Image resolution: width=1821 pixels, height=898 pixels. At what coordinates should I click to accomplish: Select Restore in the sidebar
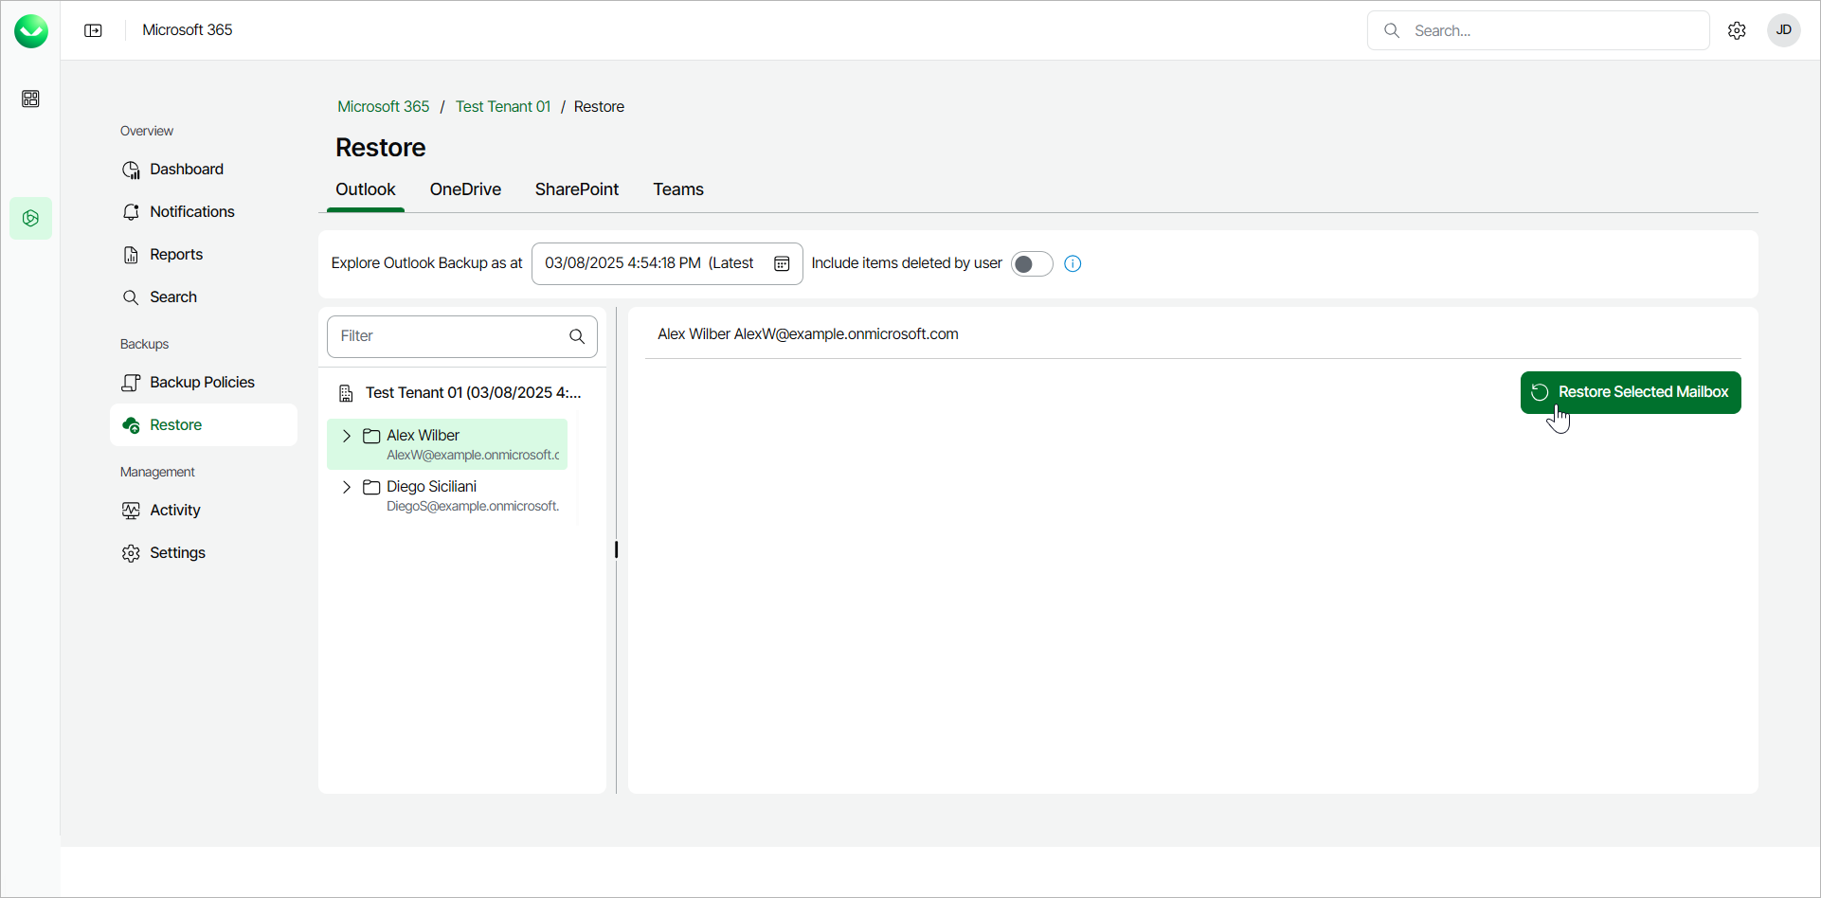point(204,425)
